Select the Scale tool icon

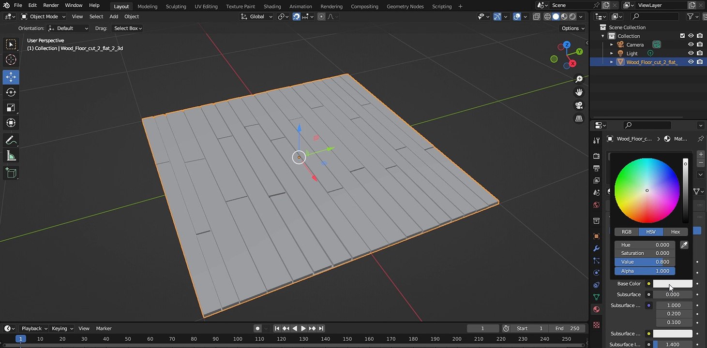(11, 108)
